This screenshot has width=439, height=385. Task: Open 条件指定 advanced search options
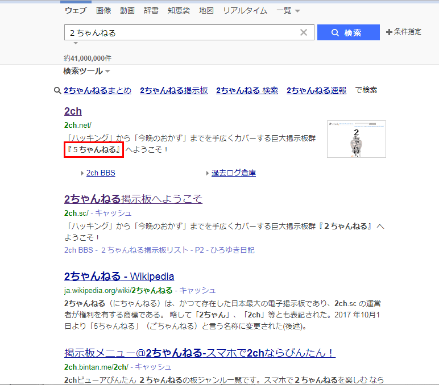coord(404,32)
